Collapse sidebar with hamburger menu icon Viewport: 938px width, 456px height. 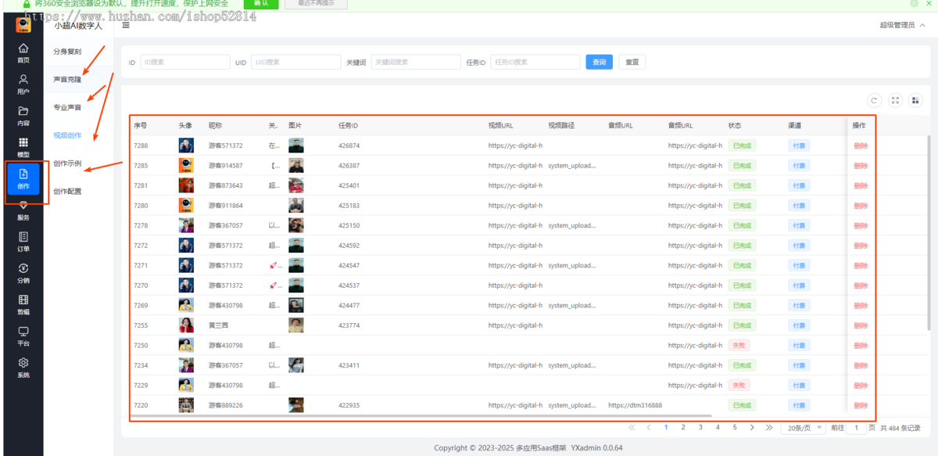click(126, 25)
